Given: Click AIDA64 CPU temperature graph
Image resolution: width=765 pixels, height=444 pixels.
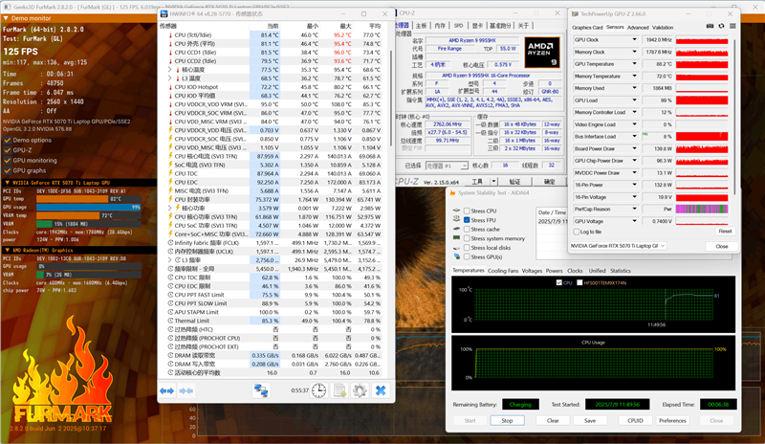Looking at the screenshot, I should coord(593,305).
